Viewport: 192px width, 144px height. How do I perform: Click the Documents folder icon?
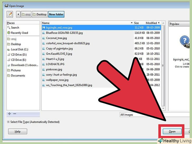[x=9, y=75]
